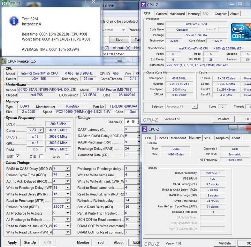The height and width of the screenshot is (247, 251).
Task: Click the AVERAGE TIME result text
Action: [x=51, y=49]
